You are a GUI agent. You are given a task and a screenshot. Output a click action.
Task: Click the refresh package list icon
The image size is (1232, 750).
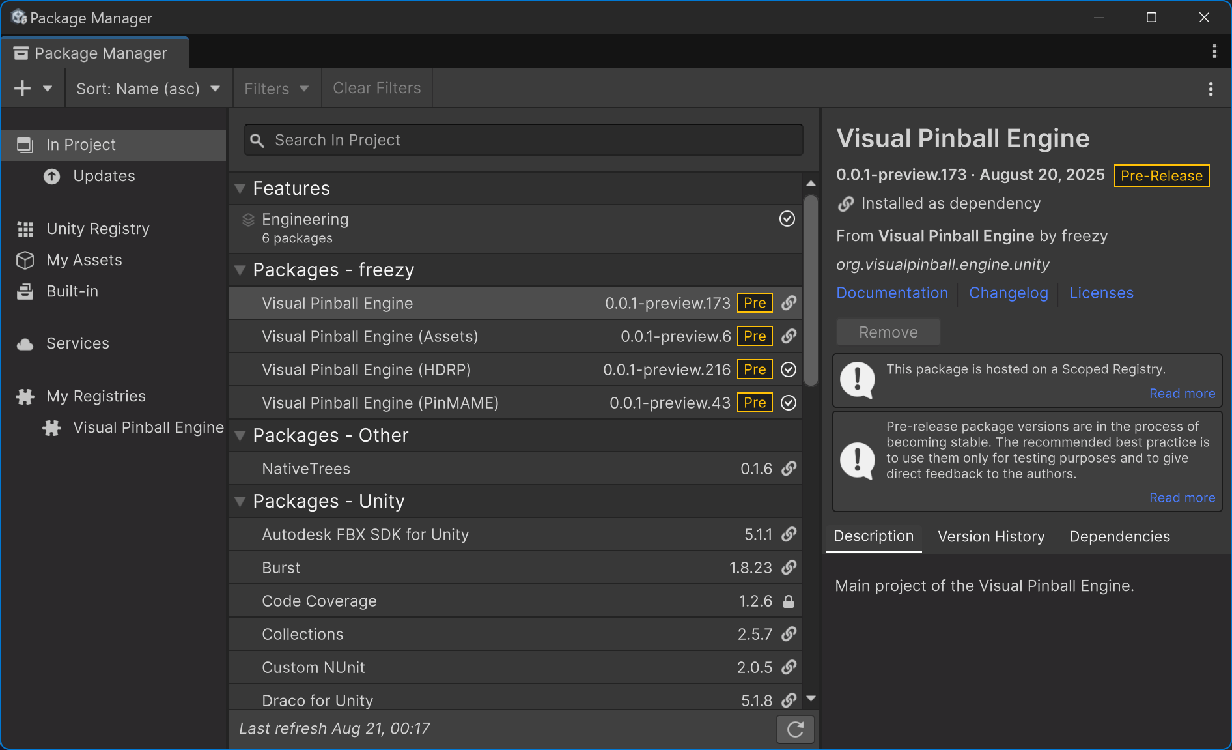pyautogui.click(x=795, y=729)
